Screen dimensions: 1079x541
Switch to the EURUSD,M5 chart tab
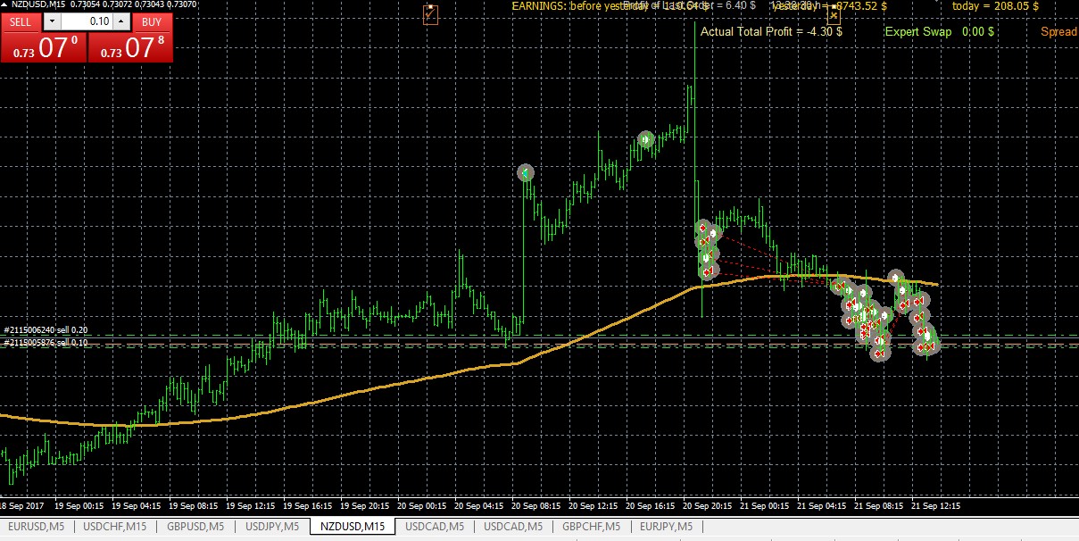click(x=37, y=527)
